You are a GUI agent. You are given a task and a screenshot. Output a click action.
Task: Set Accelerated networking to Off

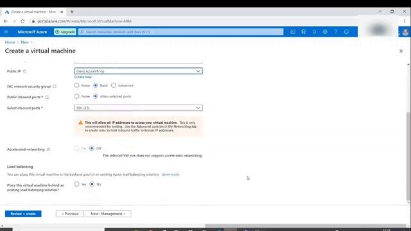tap(91, 148)
